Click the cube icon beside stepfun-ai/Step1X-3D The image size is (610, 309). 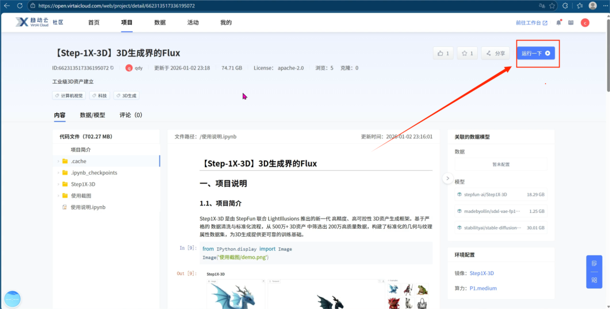point(459,194)
